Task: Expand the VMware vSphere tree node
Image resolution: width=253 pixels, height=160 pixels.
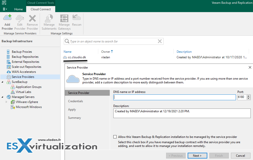Action: pos(6,102)
